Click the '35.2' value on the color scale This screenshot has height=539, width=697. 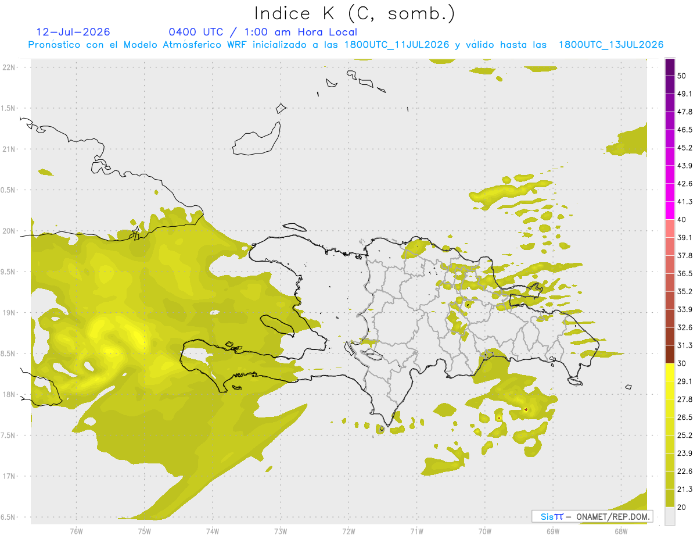click(x=685, y=292)
